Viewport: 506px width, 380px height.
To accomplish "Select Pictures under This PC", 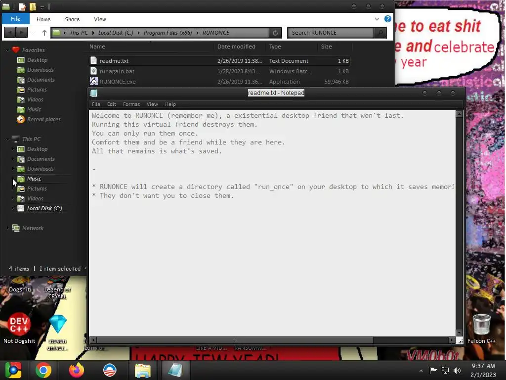I will pos(37,189).
